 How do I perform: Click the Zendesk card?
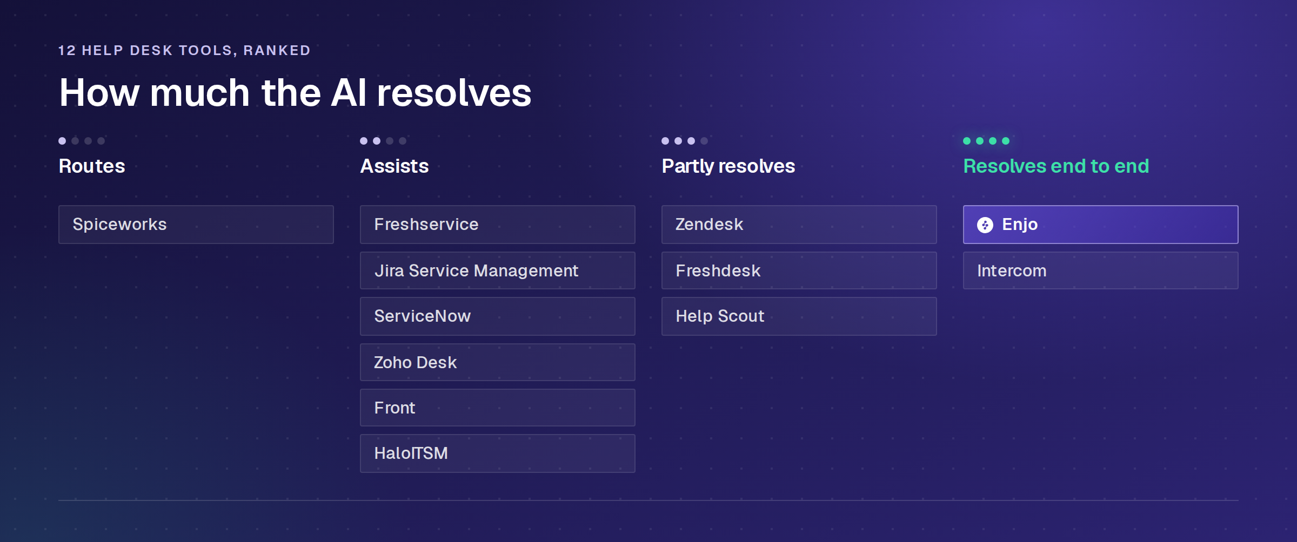pyautogui.click(x=799, y=225)
